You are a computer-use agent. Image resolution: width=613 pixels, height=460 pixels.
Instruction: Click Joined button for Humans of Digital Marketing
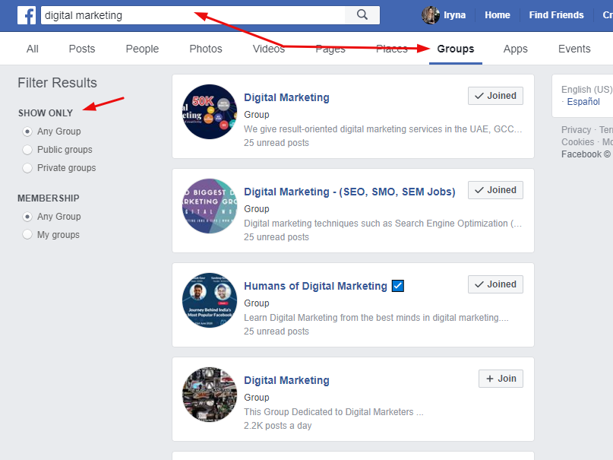point(495,284)
